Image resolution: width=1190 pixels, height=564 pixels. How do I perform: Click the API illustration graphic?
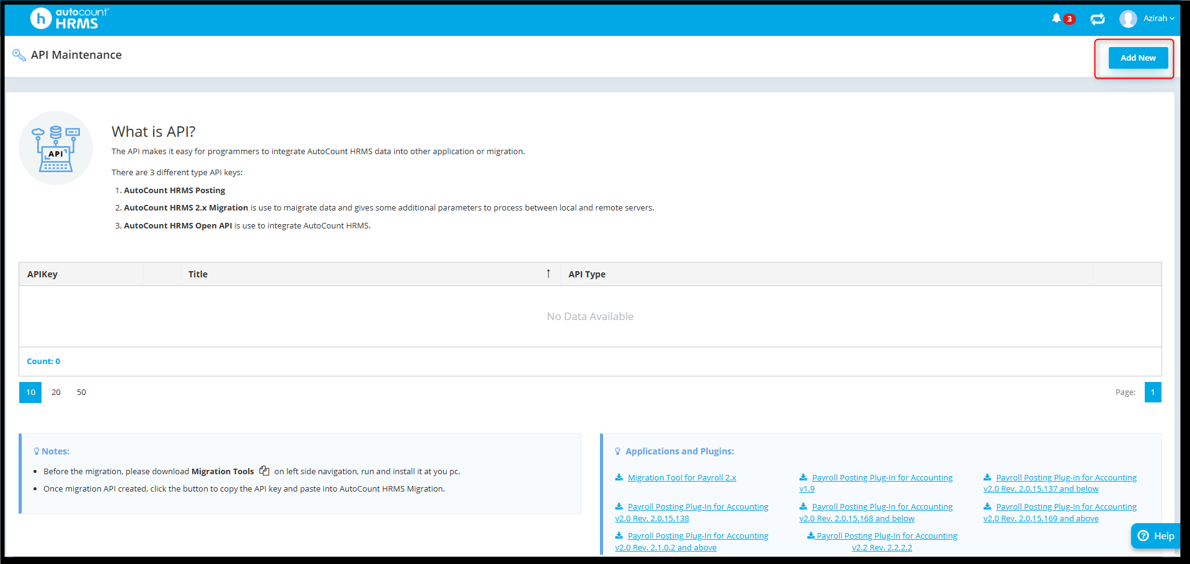(x=56, y=148)
